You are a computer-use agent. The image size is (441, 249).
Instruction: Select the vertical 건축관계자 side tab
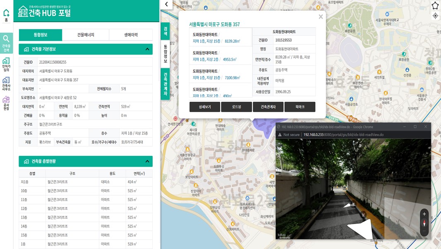tap(165, 84)
